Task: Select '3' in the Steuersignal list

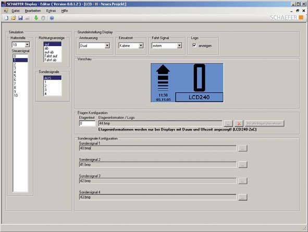Action: point(20,68)
